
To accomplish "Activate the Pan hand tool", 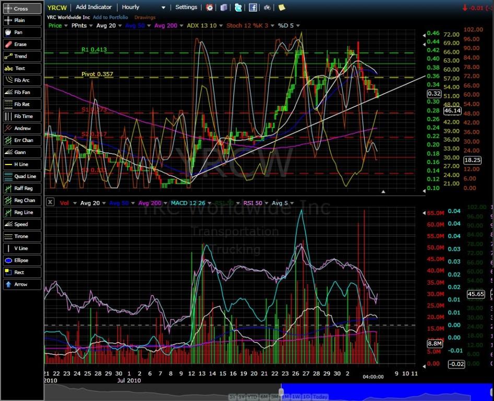I will point(22,32).
